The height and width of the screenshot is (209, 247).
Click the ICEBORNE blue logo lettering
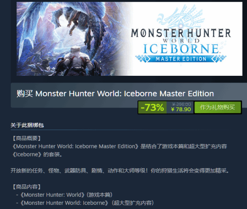pyautogui.click(x=181, y=49)
